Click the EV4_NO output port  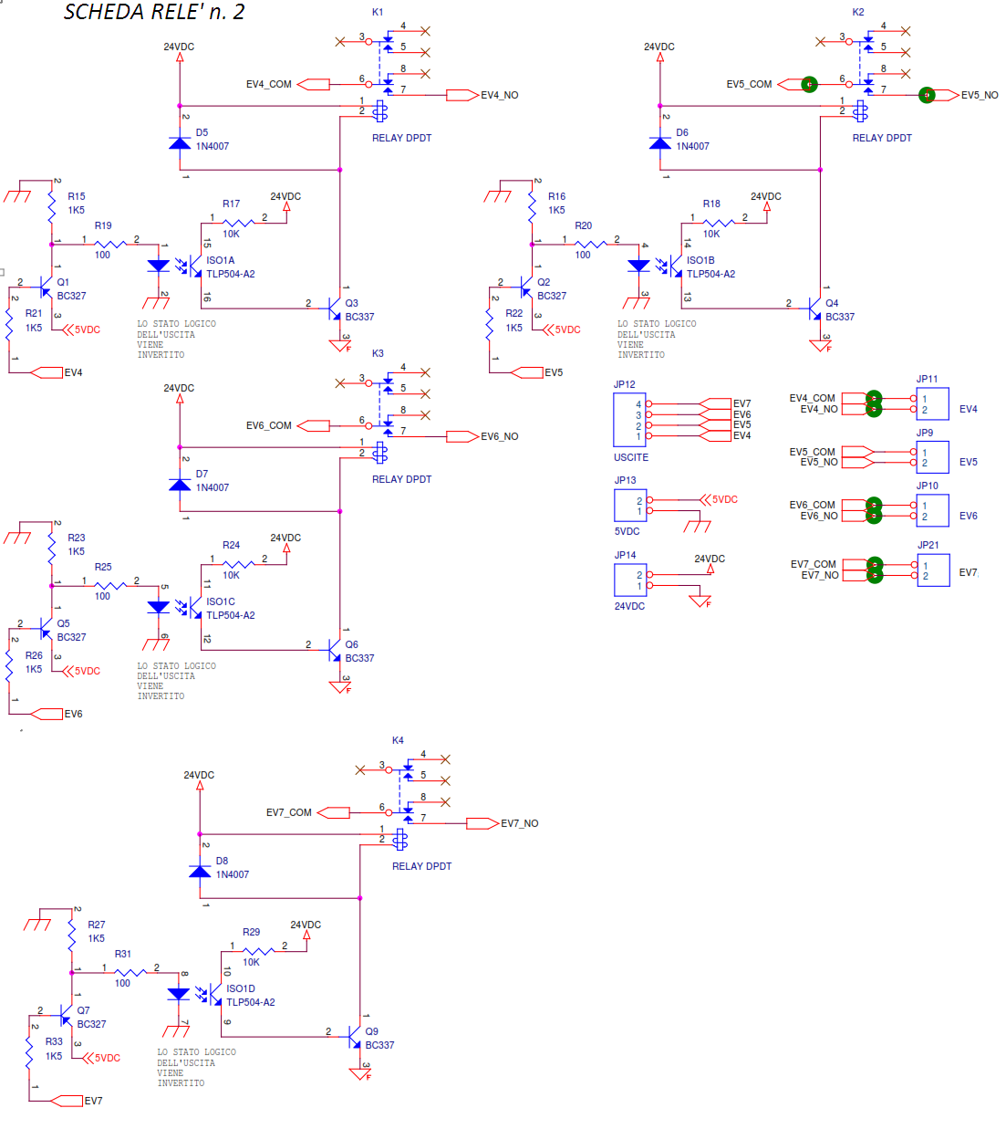[462, 95]
